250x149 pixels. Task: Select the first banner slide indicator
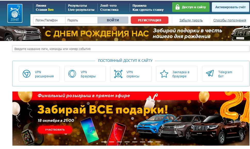click(104, 142)
